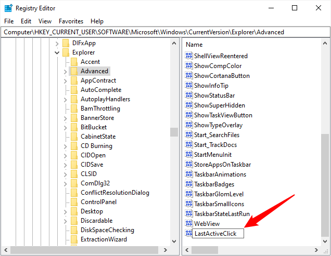The height and width of the screenshot is (256, 331).
Task: Click the ShowCompColor DWORD icon
Action: pos(189,66)
